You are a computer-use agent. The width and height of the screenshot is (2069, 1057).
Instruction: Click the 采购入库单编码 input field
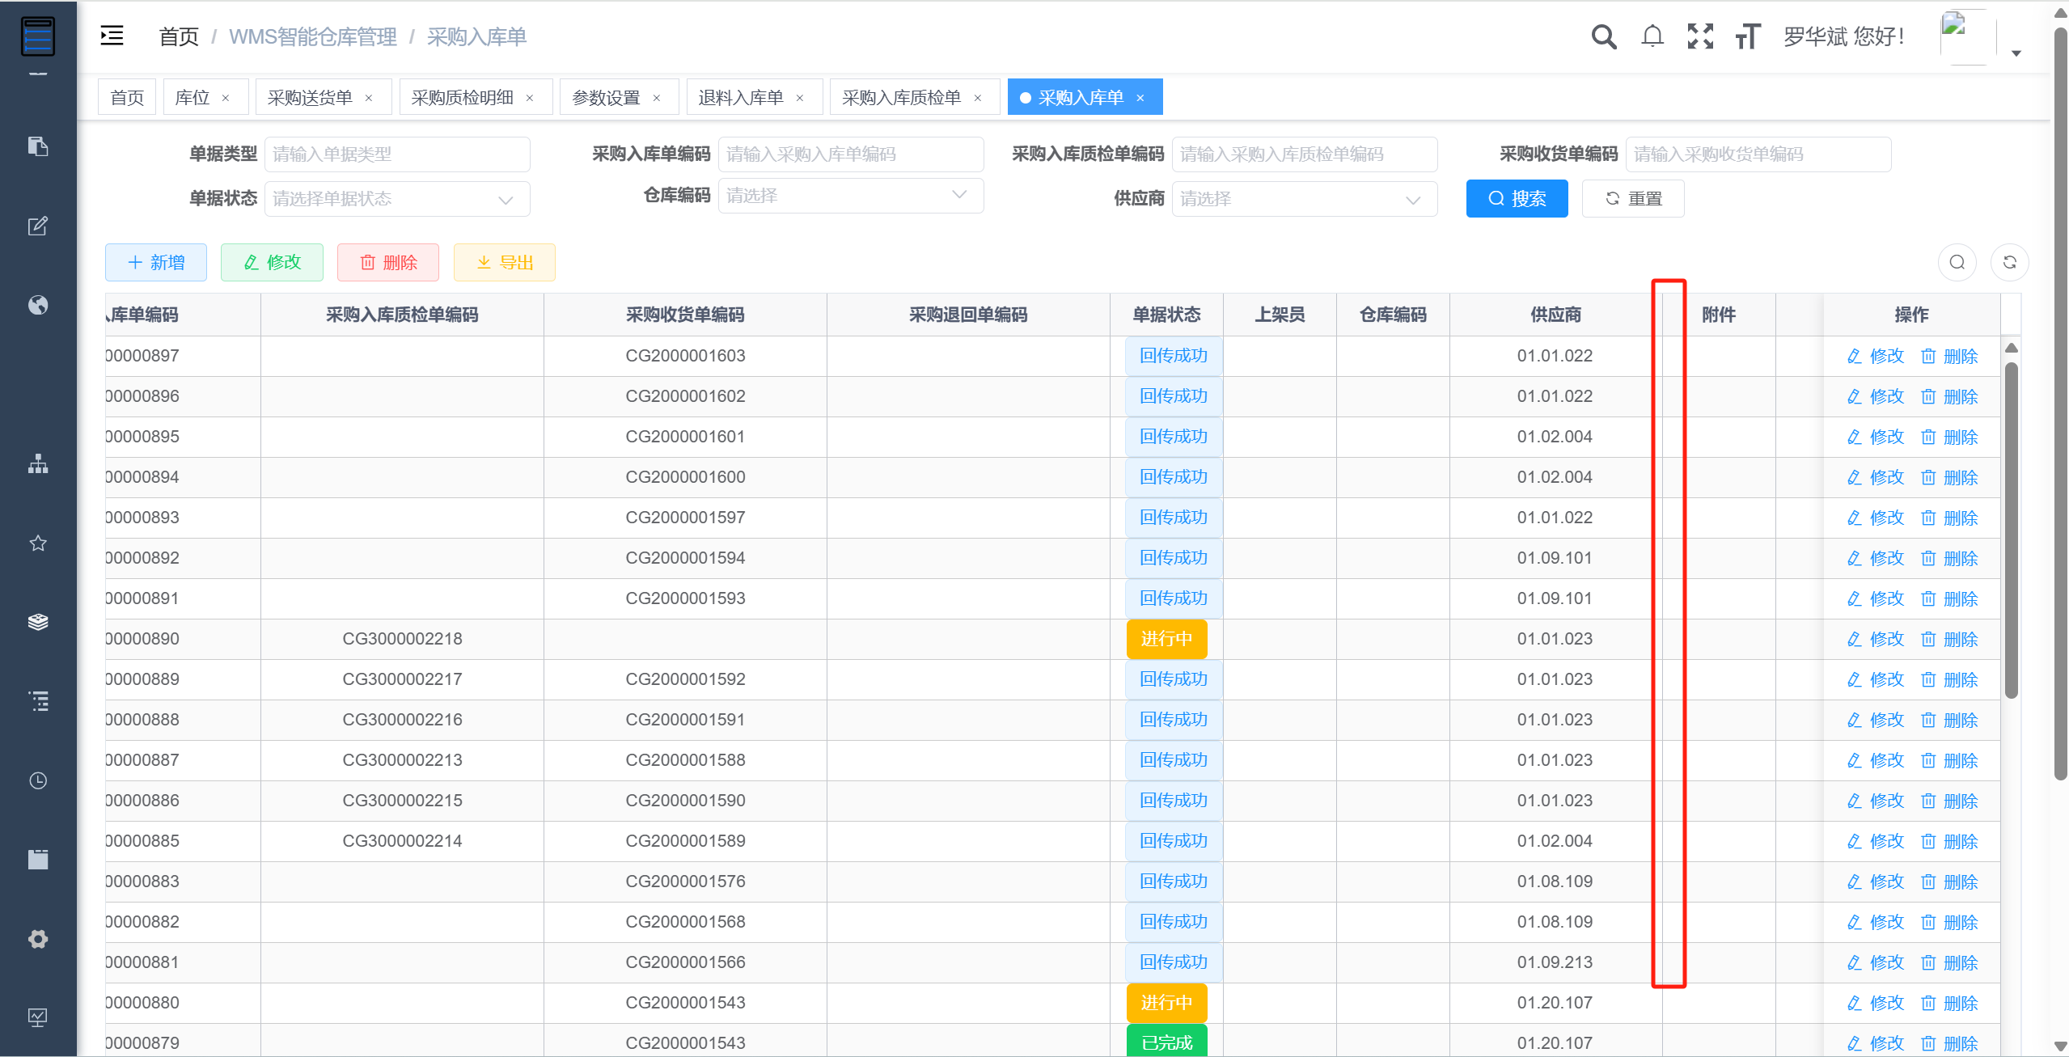click(x=851, y=154)
